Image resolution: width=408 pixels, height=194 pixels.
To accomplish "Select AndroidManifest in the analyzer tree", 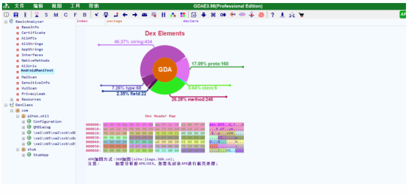I will click(x=37, y=70).
